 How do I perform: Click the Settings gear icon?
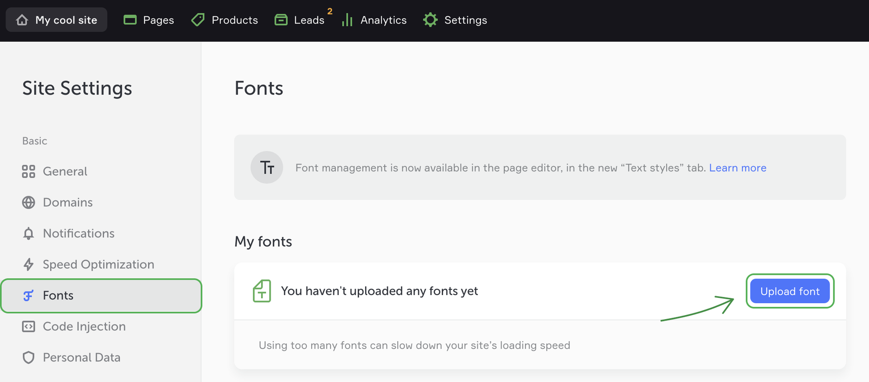pyautogui.click(x=430, y=20)
